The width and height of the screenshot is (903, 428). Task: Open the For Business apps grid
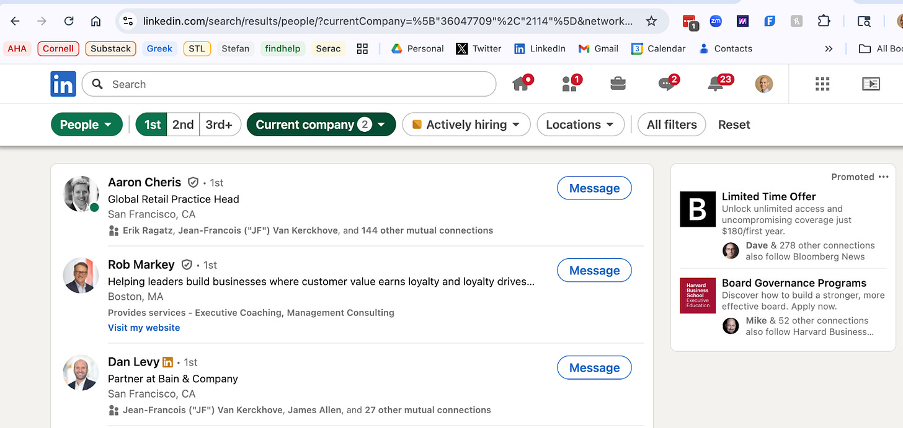click(x=822, y=84)
